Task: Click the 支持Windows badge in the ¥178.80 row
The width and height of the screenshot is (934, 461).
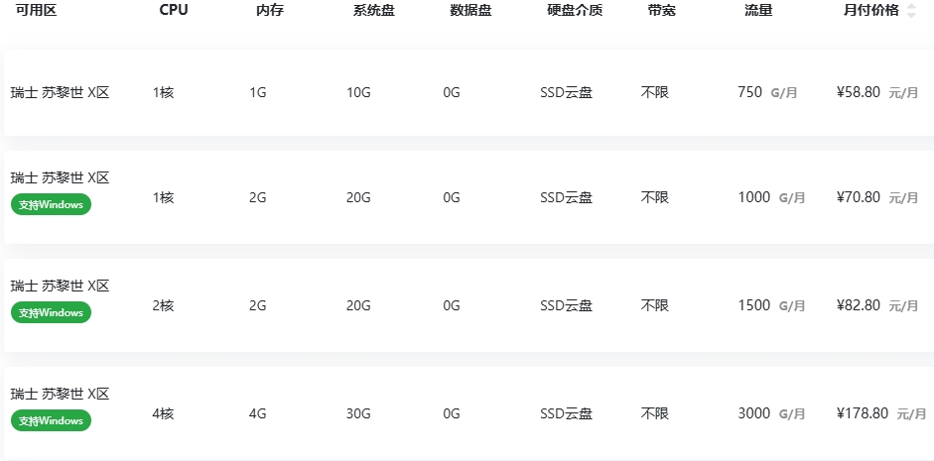Action: pyautogui.click(x=51, y=420)
